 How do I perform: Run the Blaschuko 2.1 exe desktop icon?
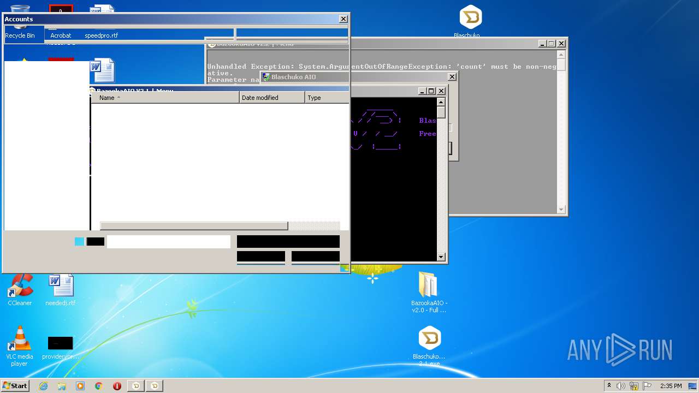[429, 346]
